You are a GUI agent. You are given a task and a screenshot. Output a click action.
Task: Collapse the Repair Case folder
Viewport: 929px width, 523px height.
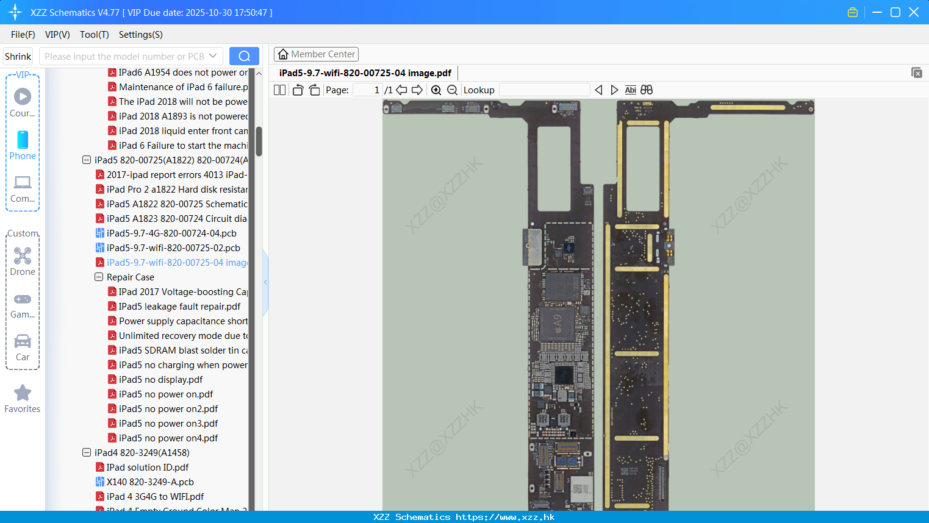click(x=99, y=277)
